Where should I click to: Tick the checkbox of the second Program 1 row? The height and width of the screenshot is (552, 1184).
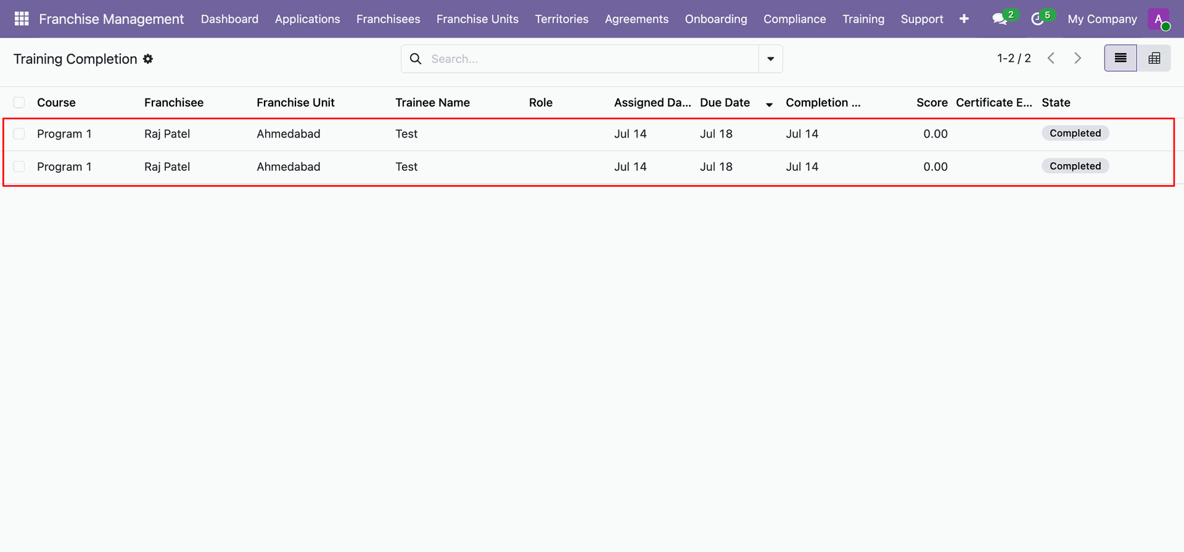coord(19,167)
